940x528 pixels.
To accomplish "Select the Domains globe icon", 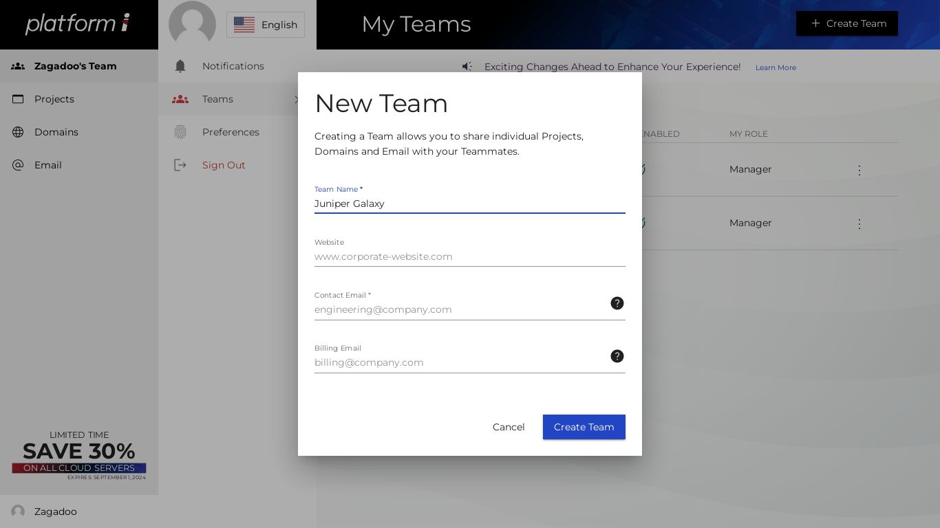I will (19, 132).
